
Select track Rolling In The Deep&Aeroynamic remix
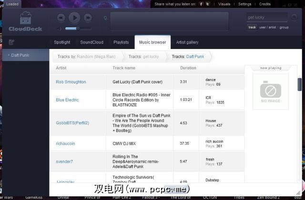tap(135, 161)
